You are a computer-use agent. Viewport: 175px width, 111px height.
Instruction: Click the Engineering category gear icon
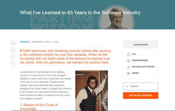129,60
